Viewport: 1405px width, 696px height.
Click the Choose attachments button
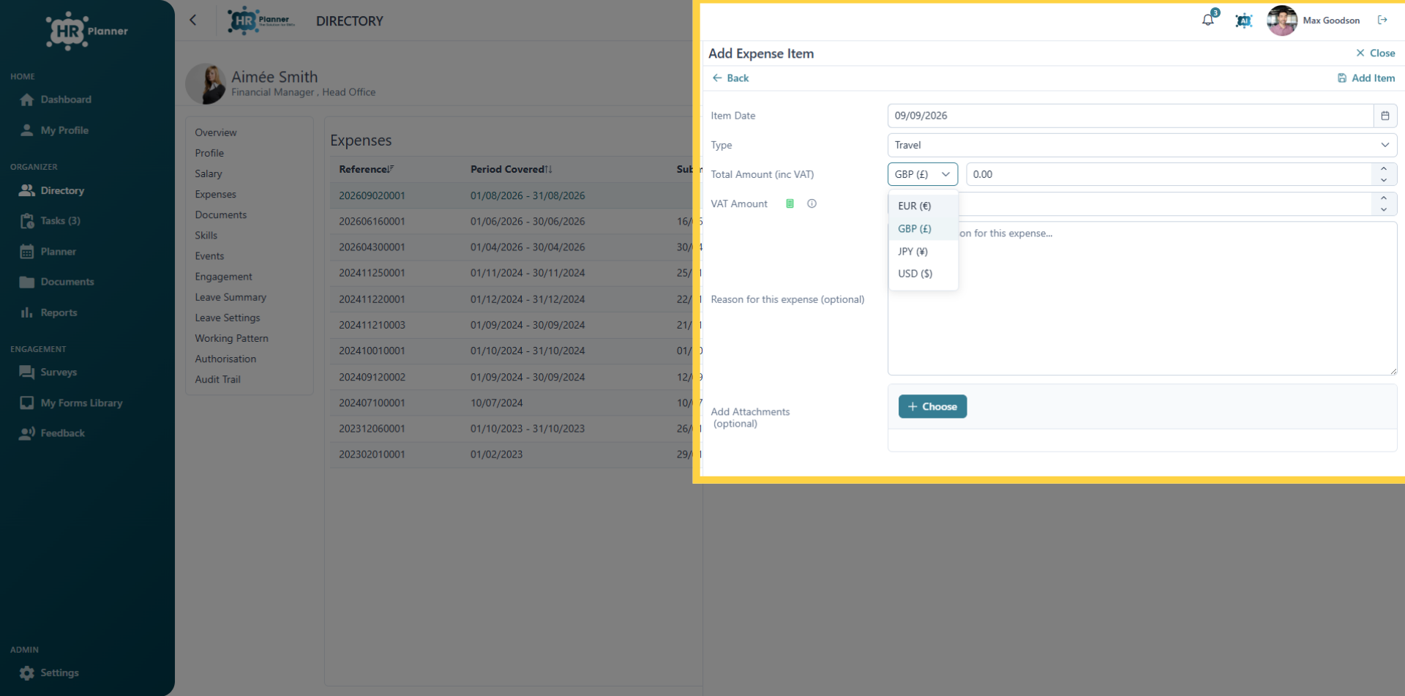click(x=932, y=406)
